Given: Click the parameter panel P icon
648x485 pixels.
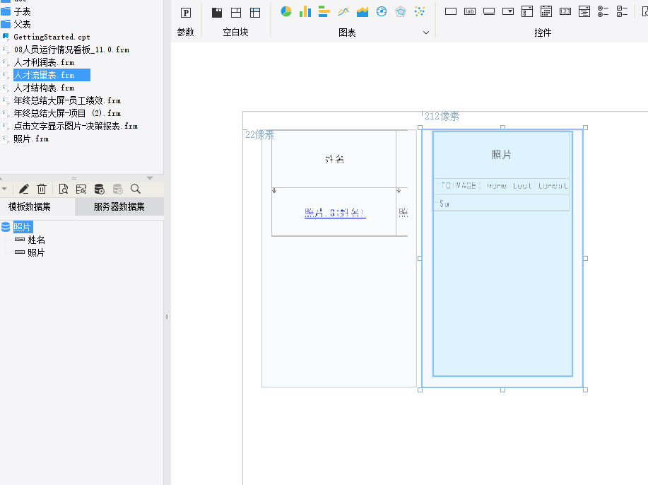Looking at the screenshot, I should [186, 13].
